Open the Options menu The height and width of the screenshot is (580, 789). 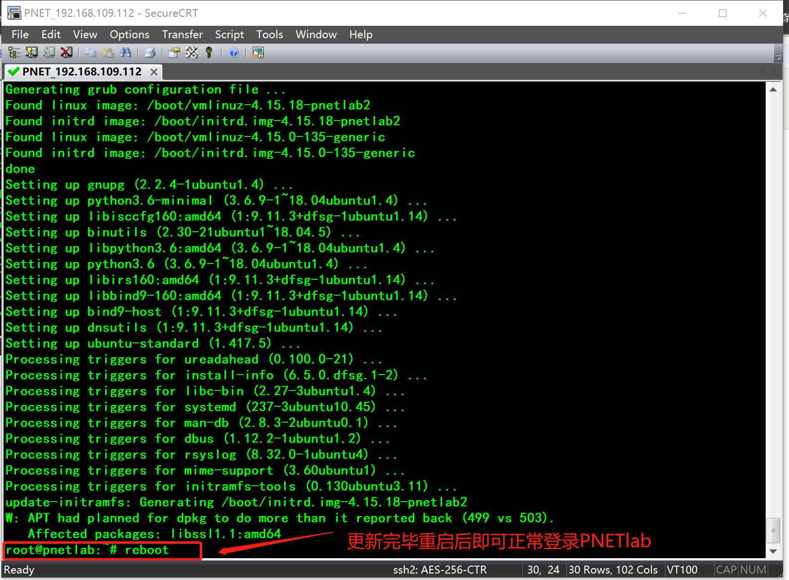(129, 34)
